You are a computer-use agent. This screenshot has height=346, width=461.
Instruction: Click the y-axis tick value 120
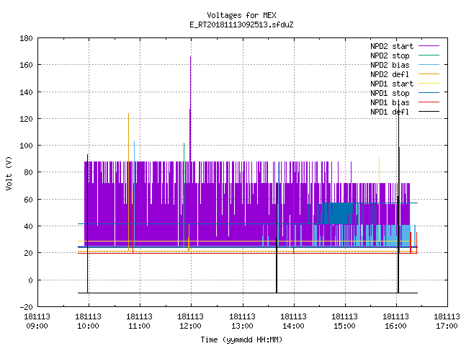pyautogui.click(x=26, y=119)
